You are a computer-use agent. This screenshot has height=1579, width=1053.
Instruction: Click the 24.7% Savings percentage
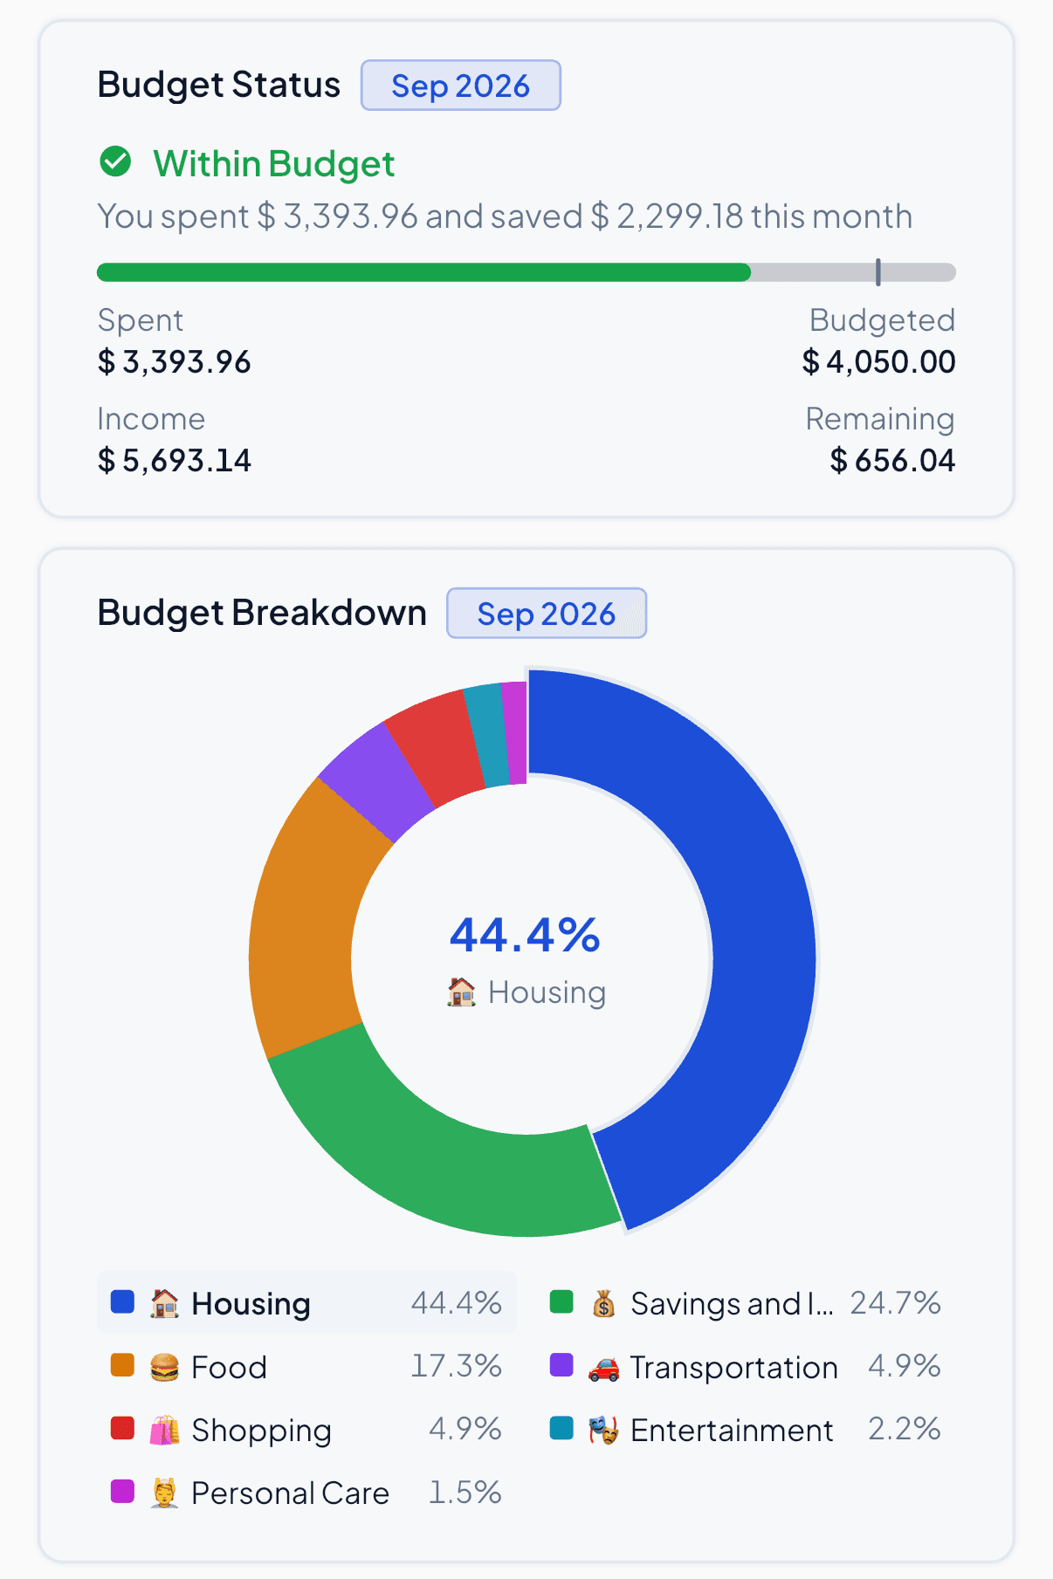pyautogui.click(x=895, y=1302)
